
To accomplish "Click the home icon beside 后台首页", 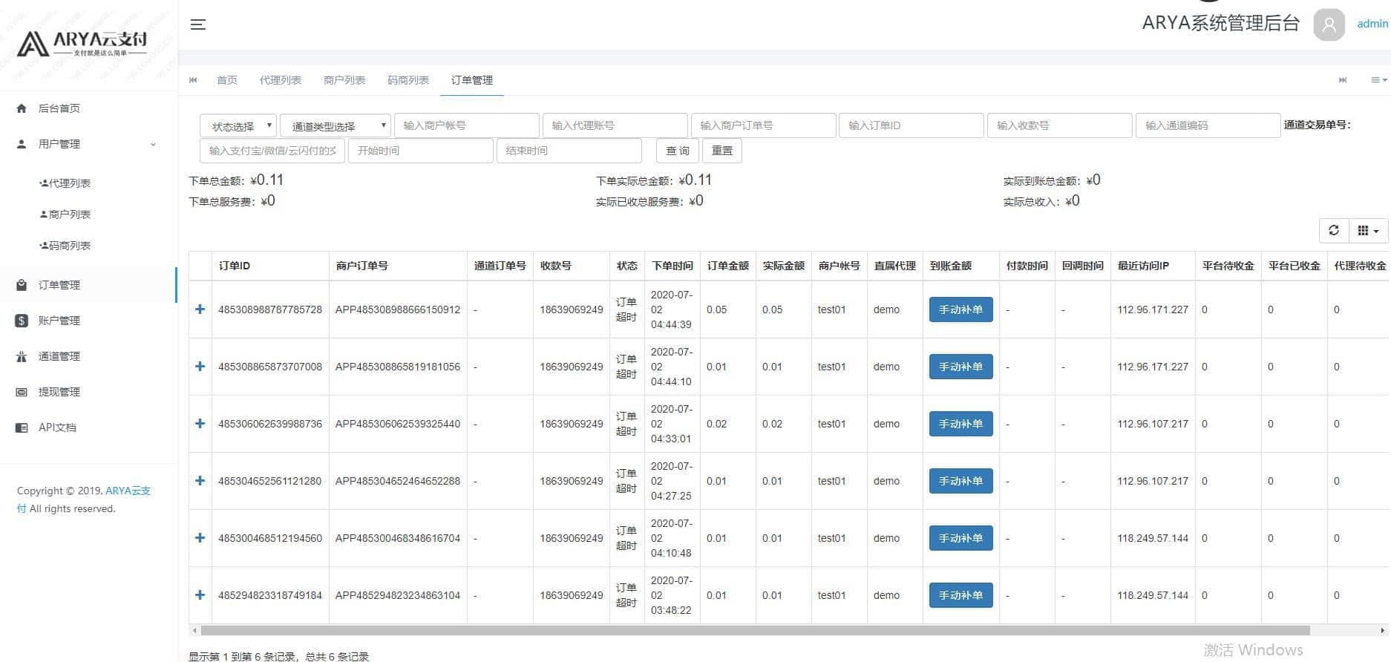I will (x=22, y=108).
